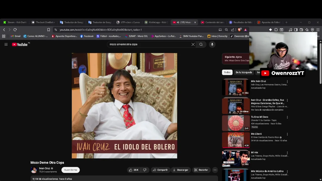Go back with browser back arrow
Image resolution: width=322 pixels, height=181 pixels.
click(x=4, y=30)
